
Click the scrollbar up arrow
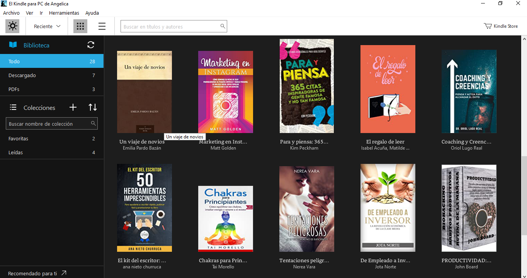point(524,39)
